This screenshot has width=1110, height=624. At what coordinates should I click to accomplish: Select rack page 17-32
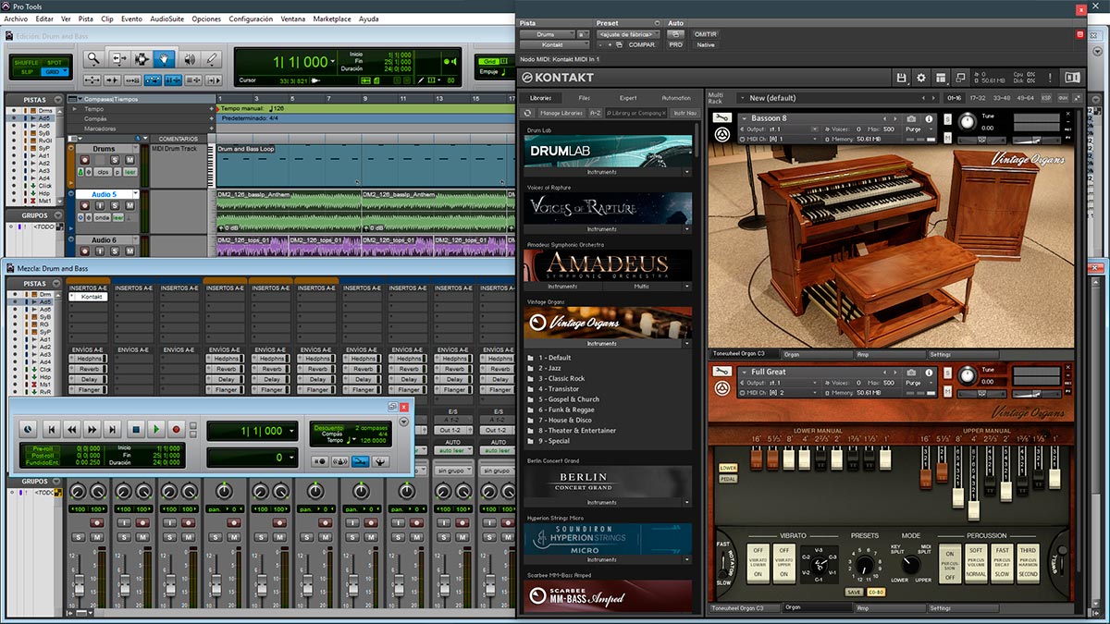coord(979,98)
